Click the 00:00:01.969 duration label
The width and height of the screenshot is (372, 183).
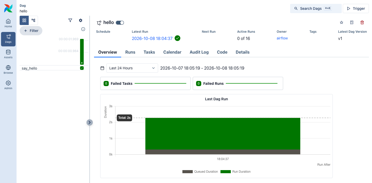coord(69,39)
